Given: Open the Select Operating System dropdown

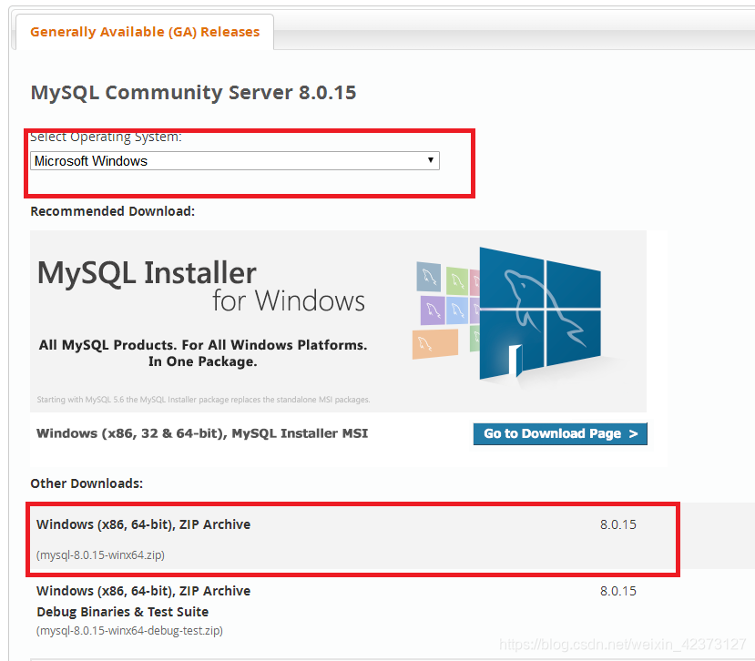Looking at the screenshot, I should pyautogui.click(x=234, y=160).
